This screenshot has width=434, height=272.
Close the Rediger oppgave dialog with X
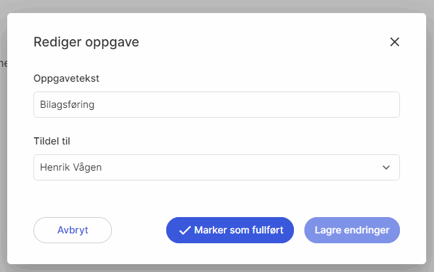pos(394,42)
